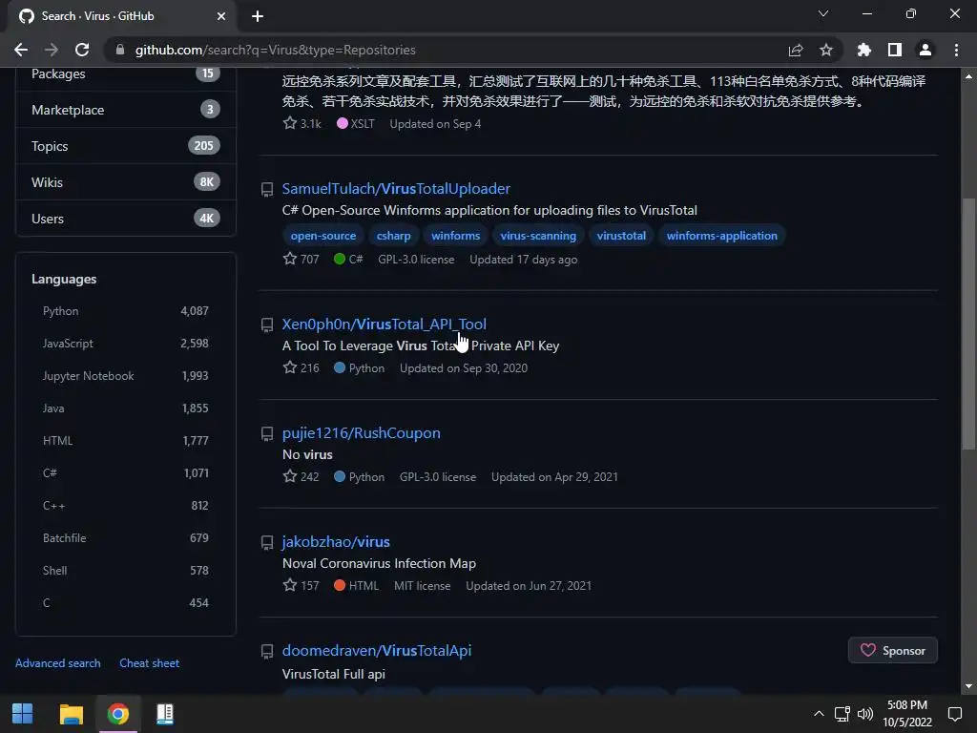The height and width of the screenshot is (733, 977).
Task: Click the browser forward arrow
Action: [52, 50]
